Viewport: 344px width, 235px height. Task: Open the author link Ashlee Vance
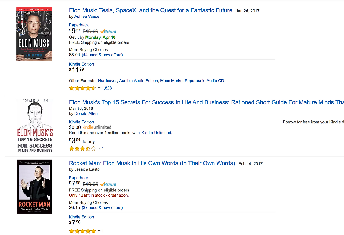click(x=87, y=17)
